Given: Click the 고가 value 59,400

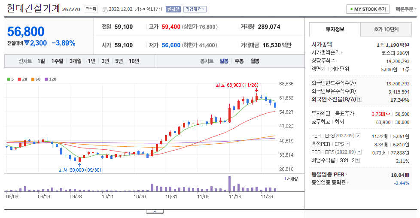Looking at the screenshot, I should coord(171,27).
